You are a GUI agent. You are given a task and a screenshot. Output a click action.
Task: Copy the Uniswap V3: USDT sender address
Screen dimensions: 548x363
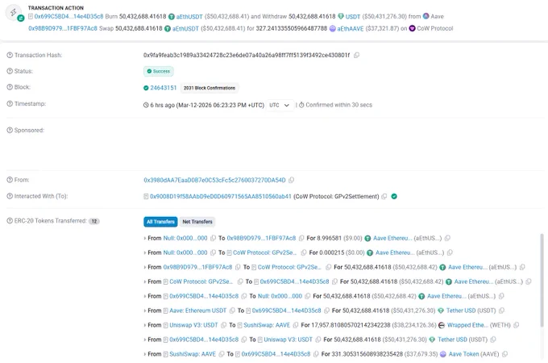(224, 325)
